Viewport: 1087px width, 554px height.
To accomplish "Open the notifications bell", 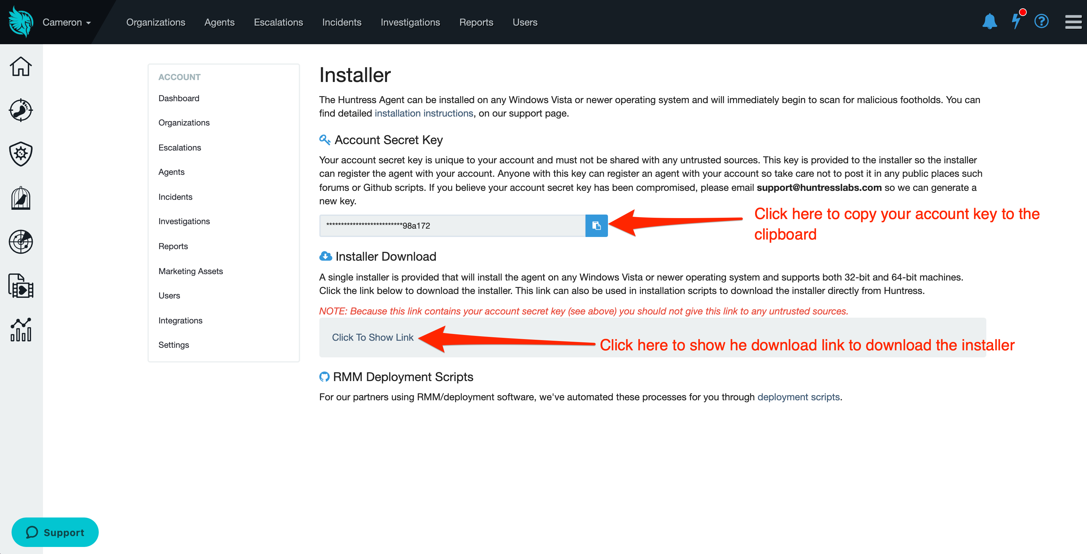I will (990, 21).
